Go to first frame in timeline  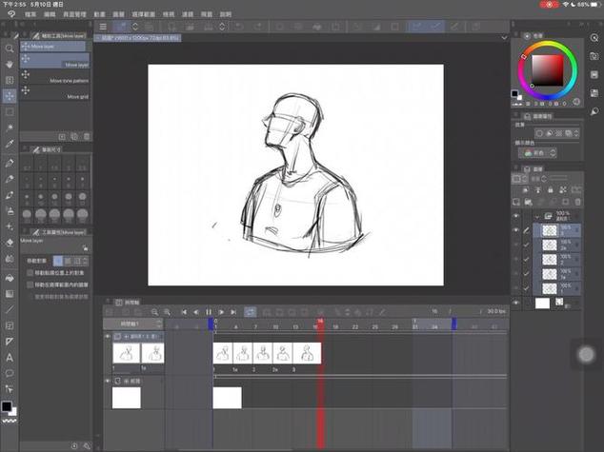tap(184, 312)
